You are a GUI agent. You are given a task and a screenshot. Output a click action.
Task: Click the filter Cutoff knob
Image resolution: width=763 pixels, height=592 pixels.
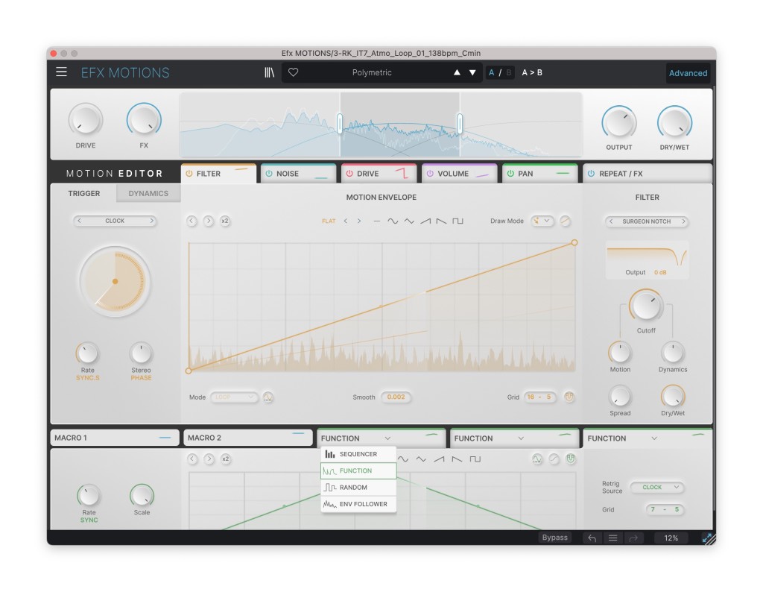(645, 306)
